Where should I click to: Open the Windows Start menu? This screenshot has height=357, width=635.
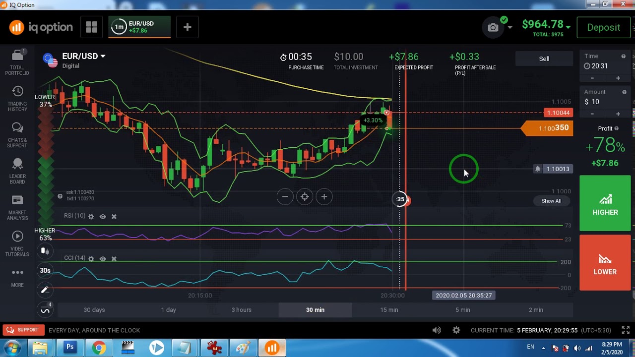pyautogui.click(x=12, y=348)
